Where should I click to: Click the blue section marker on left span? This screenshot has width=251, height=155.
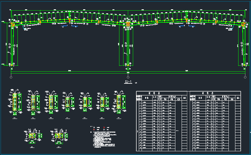pyautogui.click(x=74, y=26)
